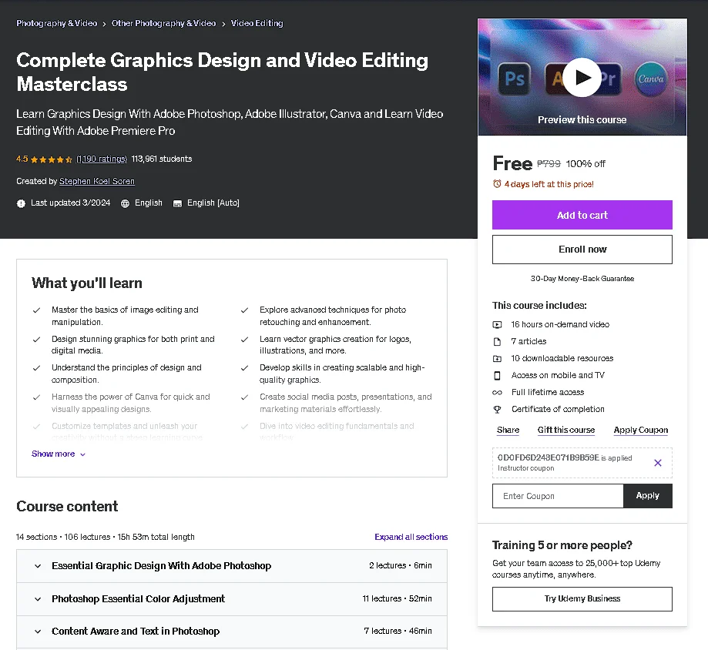Screen dimensions: 708x650
Task: Click 'Preview this course' text
Action: coord(582,119)
